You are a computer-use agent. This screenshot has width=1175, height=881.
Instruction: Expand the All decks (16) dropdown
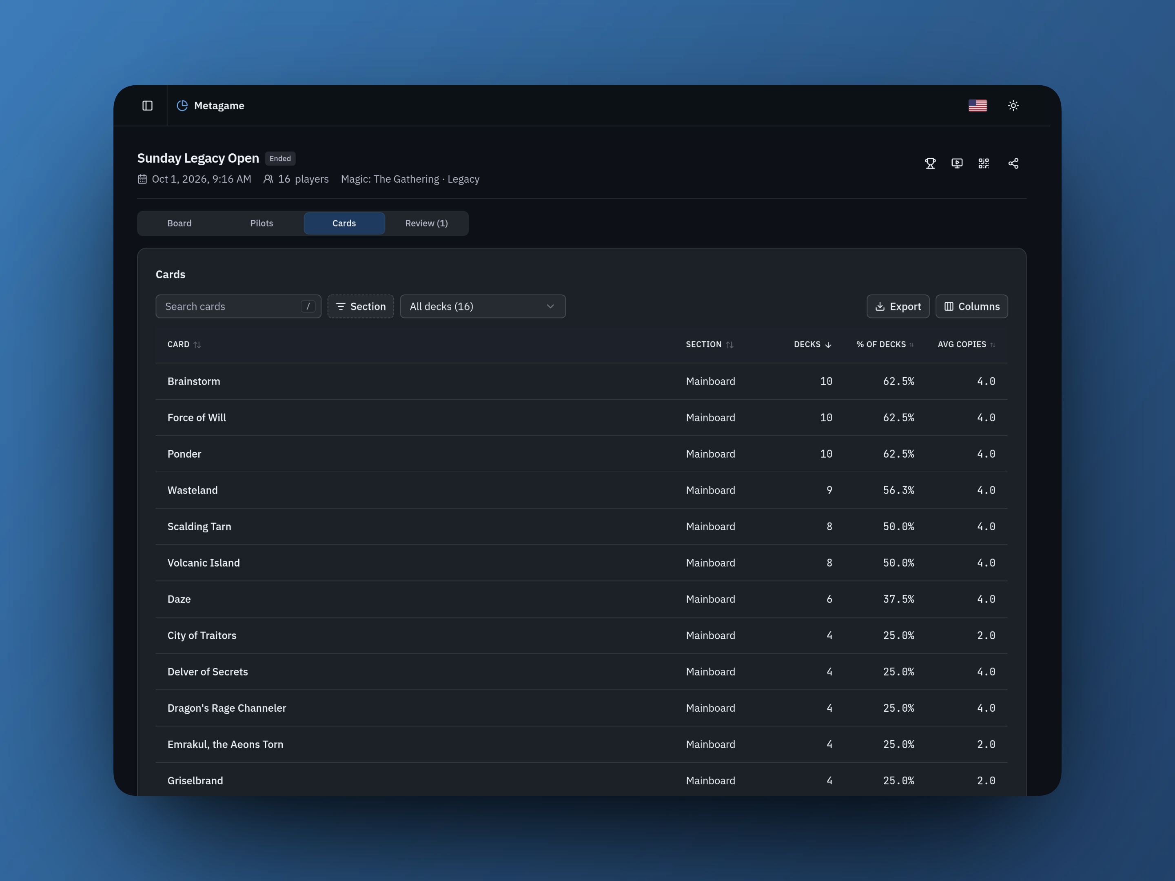coord(483,306)
